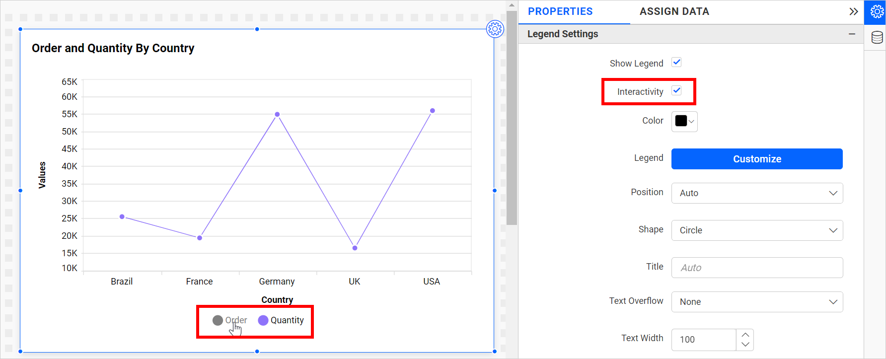Image resolution: width=886 pixels, height=359 pixels.
Task: Open the Position dropdown
Action: (x=757, y=193)
